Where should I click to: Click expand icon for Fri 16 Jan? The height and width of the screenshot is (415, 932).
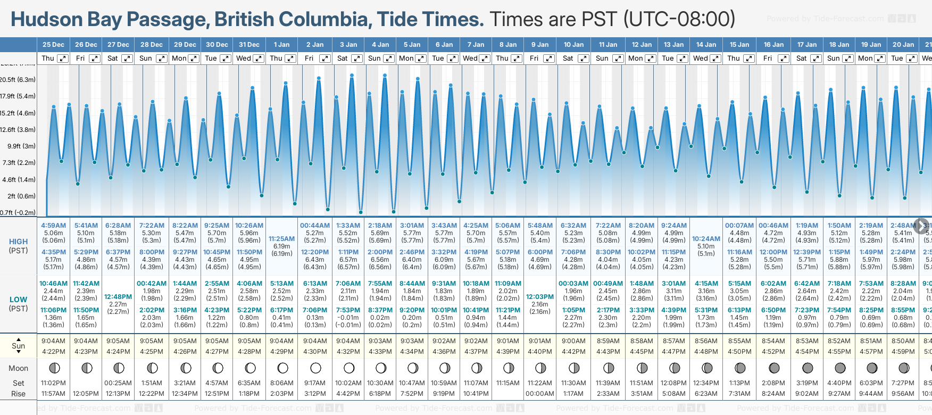[x=783, y=59]
